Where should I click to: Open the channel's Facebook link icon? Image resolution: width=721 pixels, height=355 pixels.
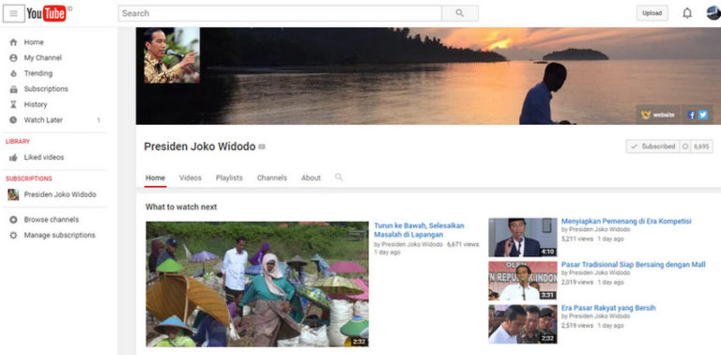(692, 115)
